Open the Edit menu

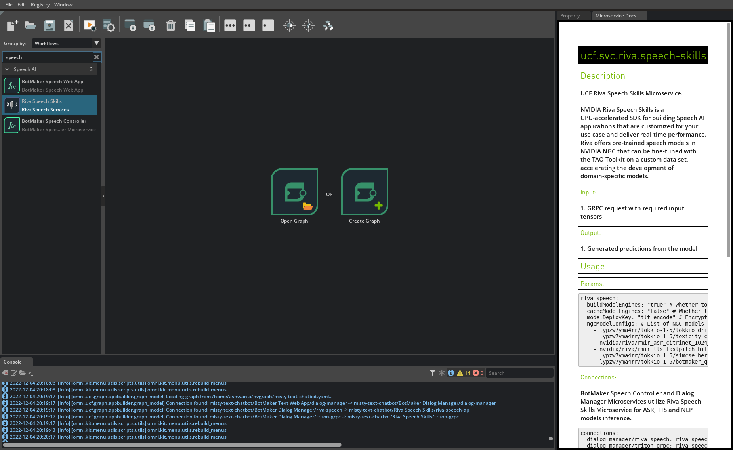22,4
